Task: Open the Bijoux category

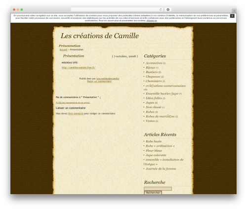Action: [x=150, y=68]
